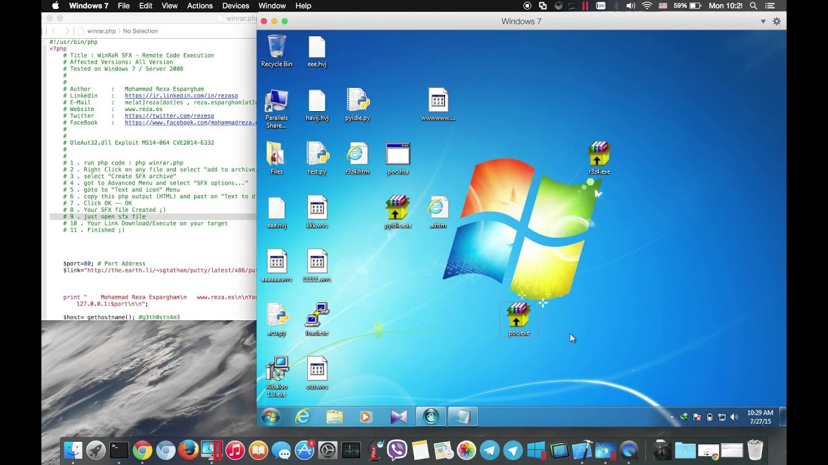Open the Wi-Fi status menu
This screenshot has width=828, height=465.
[647, 6]
